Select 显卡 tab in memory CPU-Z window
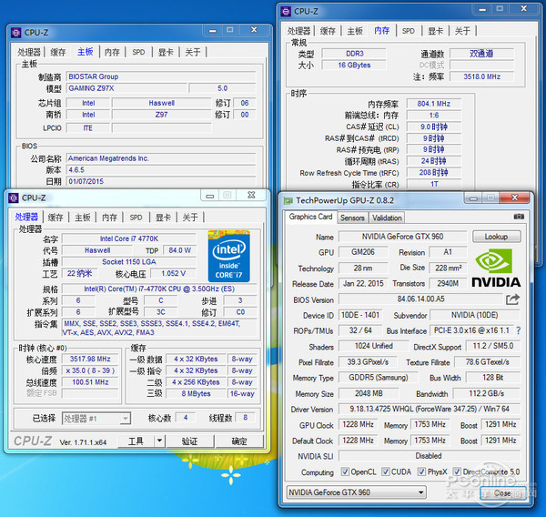546x517 pixels. (435, 31)
